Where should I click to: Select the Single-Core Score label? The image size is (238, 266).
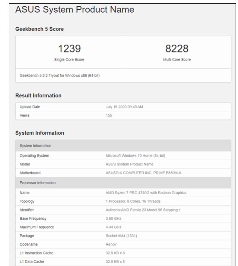click(69, 60)
